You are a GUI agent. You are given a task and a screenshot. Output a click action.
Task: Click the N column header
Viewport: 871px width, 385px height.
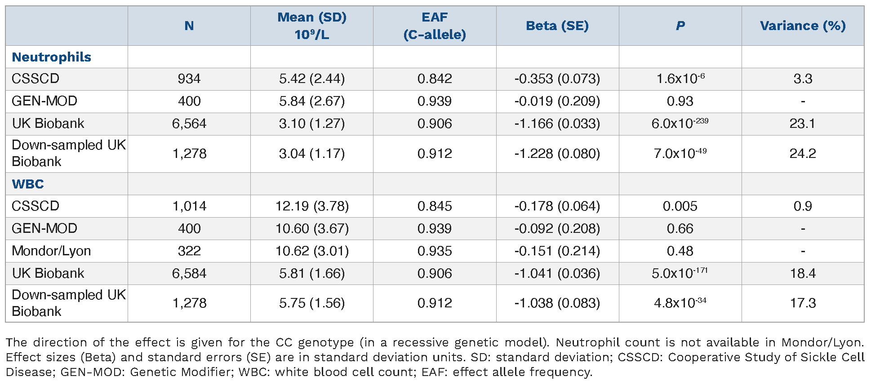[x=189, y=26]
